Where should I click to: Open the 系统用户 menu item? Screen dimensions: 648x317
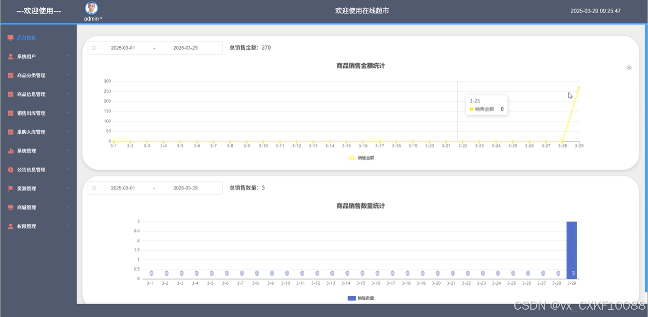38,57
